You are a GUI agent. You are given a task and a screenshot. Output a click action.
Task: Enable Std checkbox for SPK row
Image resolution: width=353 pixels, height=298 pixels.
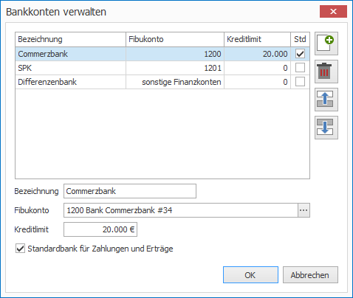(300, 68)
